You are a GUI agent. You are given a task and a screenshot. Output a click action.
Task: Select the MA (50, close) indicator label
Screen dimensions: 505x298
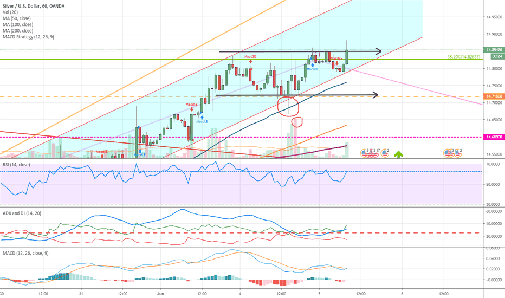click(x=17, y=18)
